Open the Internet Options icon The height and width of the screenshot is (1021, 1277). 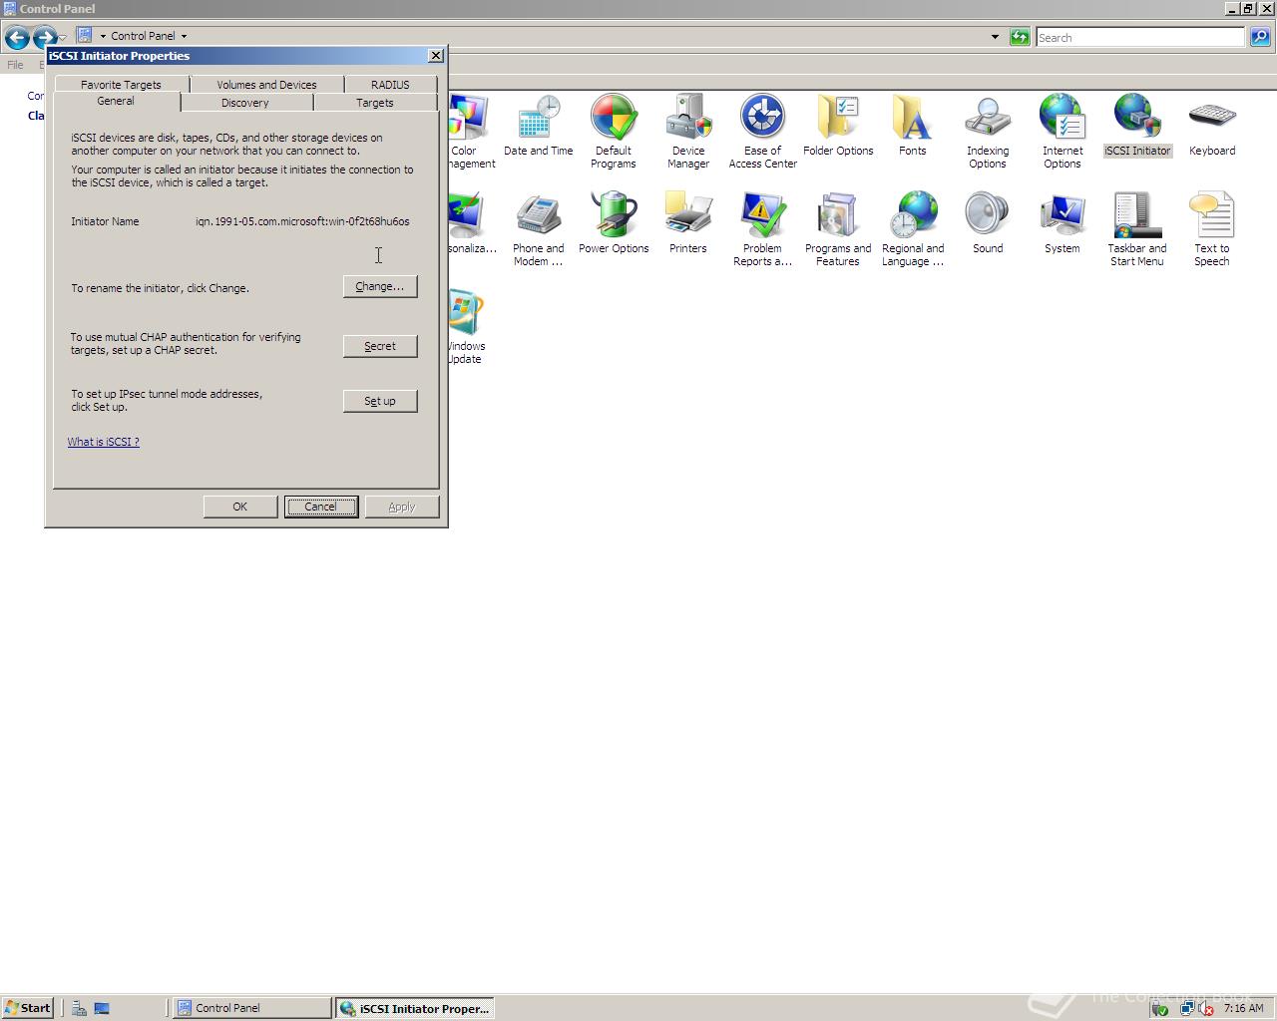coord(1063,132)
